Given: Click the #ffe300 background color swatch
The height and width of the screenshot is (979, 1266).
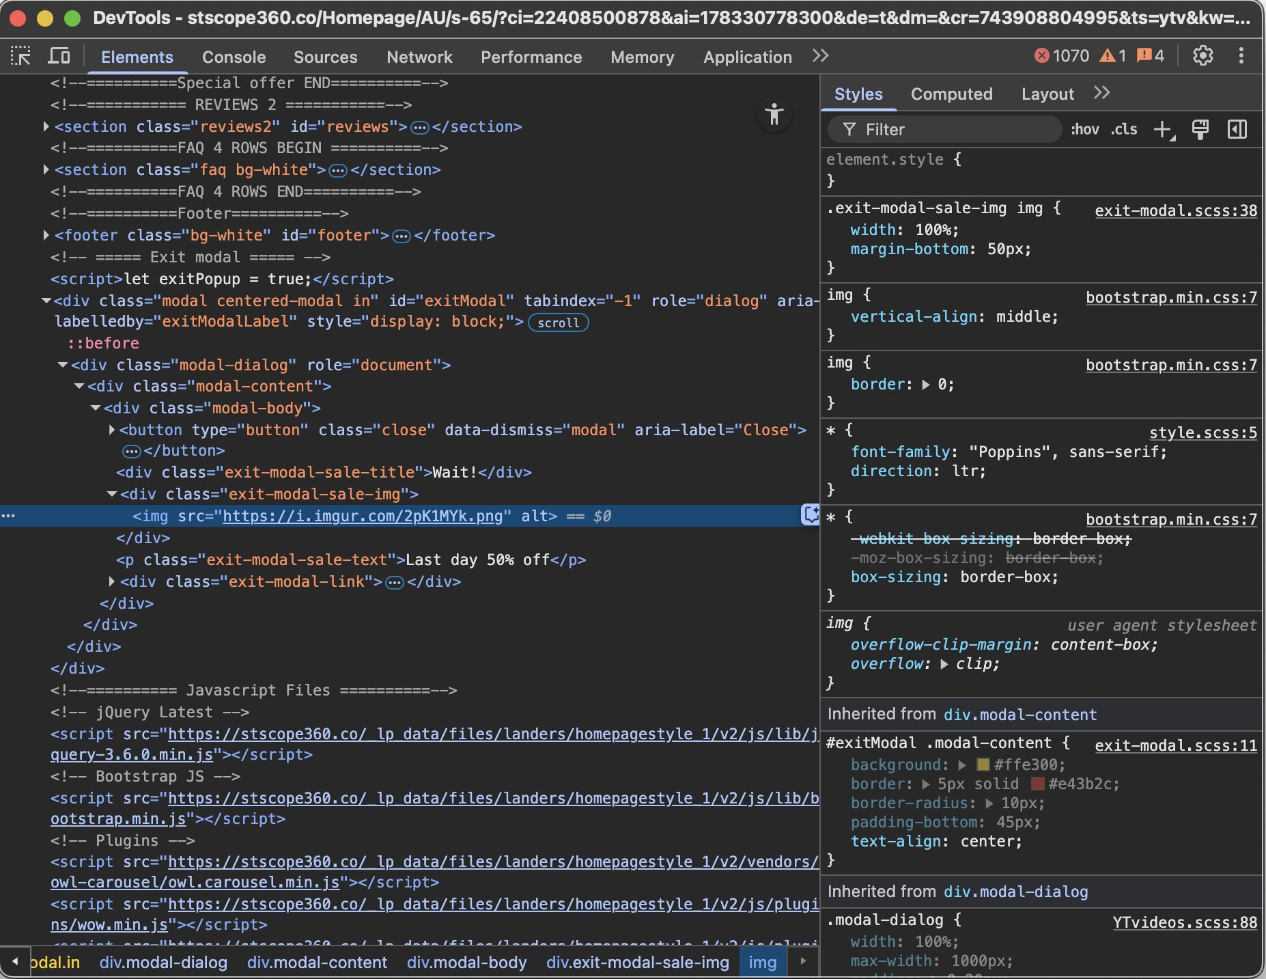Looking at the screenshot, I should (983, 764).
